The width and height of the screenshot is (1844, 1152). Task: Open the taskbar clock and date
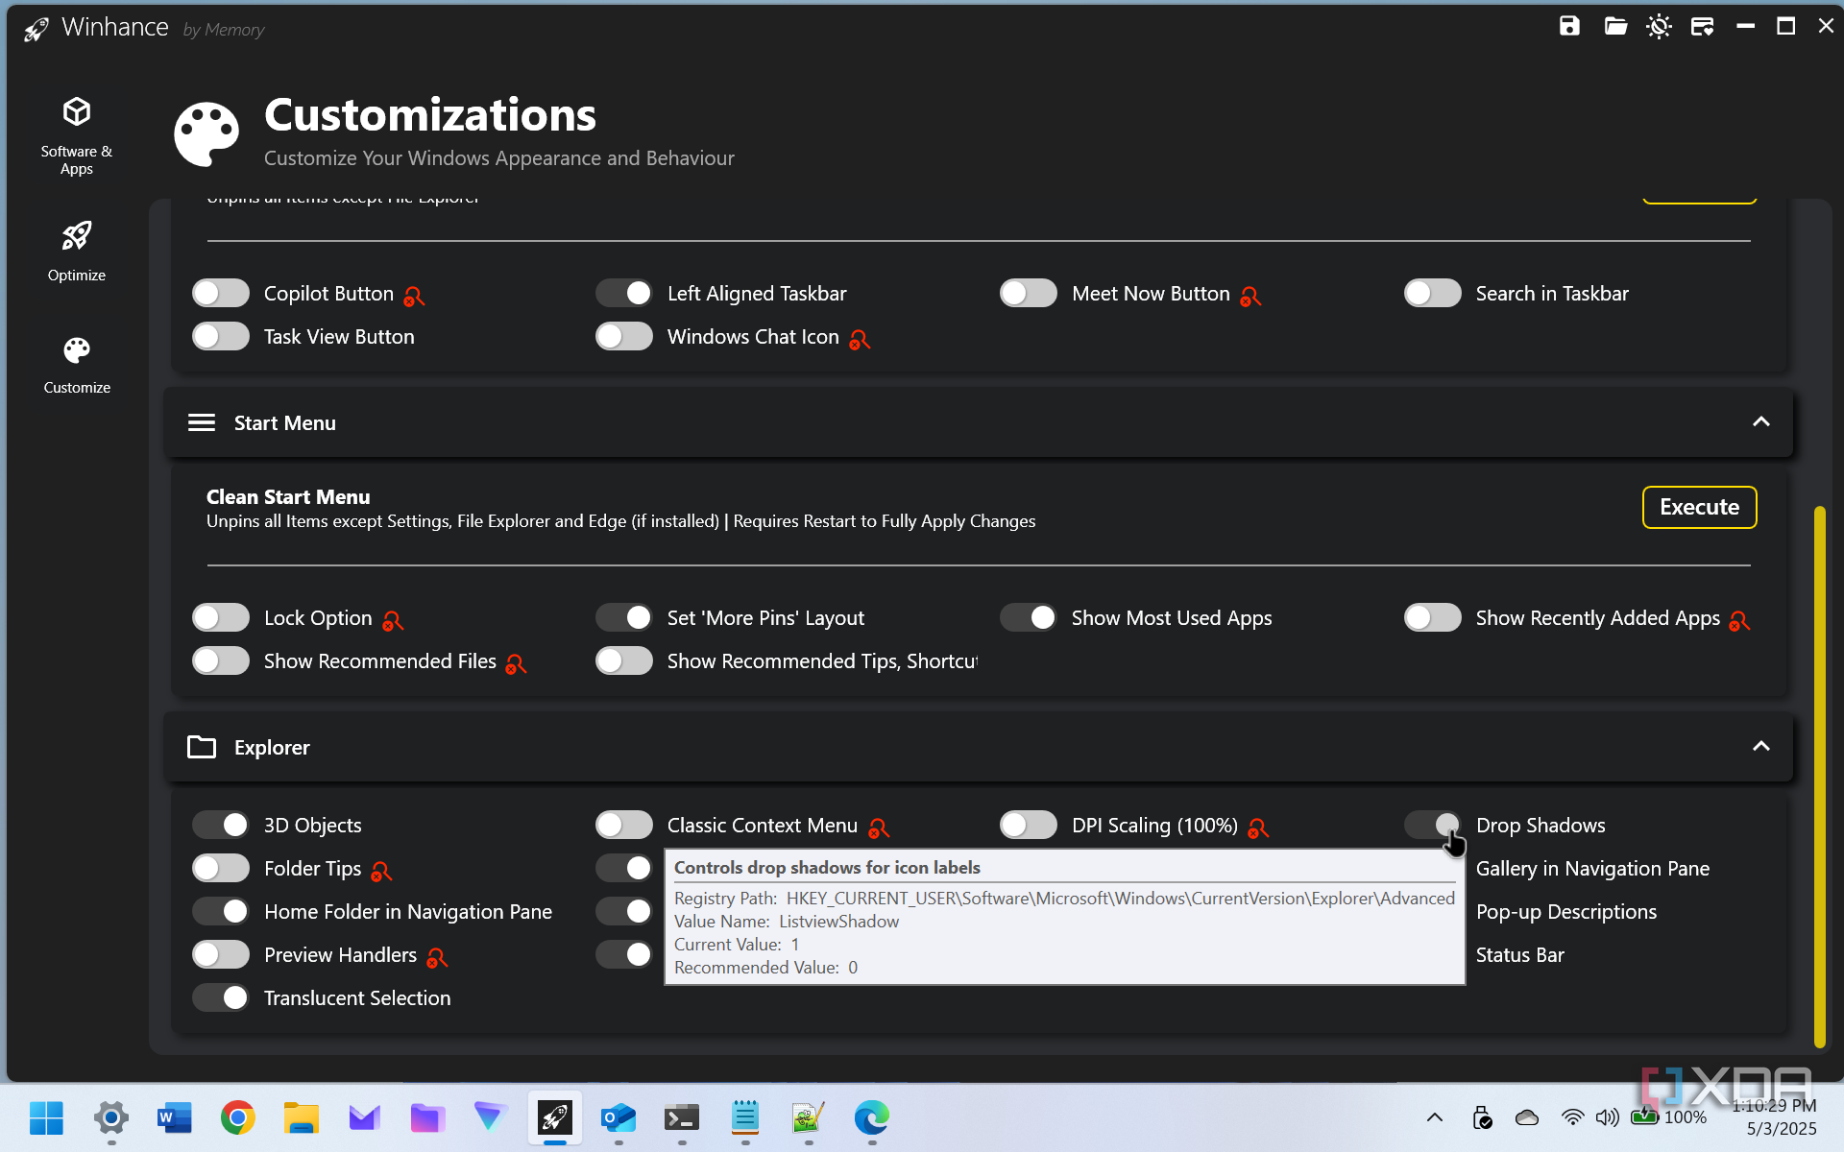pyautogui.click(x=1775, y=1117)
